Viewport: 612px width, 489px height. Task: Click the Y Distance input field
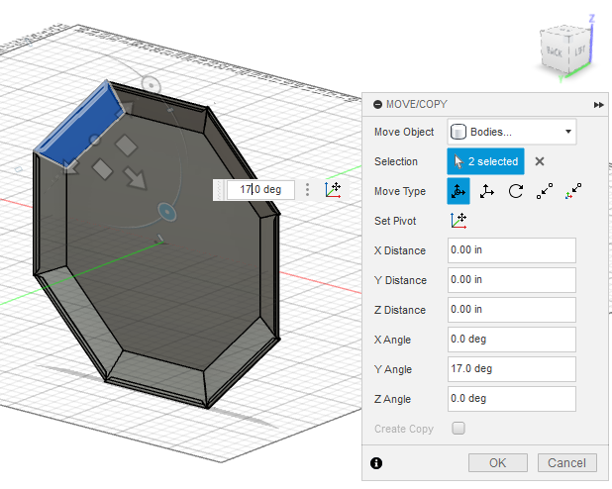[512, 280]
